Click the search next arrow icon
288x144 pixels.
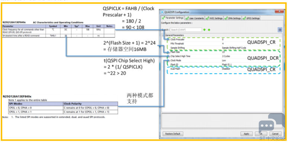204,30
